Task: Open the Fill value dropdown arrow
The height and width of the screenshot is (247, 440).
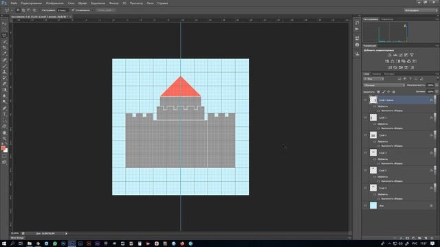Action: pos(437,91)
